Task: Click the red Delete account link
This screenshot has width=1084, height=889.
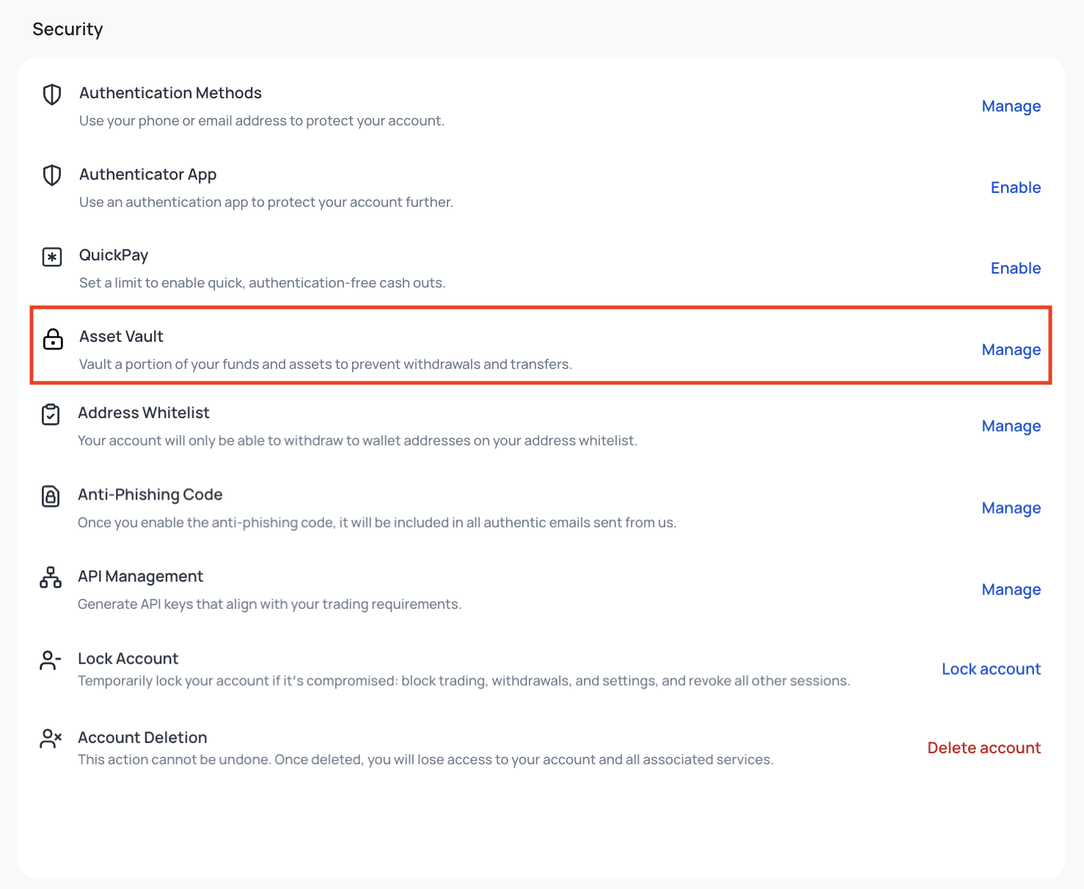Action: pos(984,747)
